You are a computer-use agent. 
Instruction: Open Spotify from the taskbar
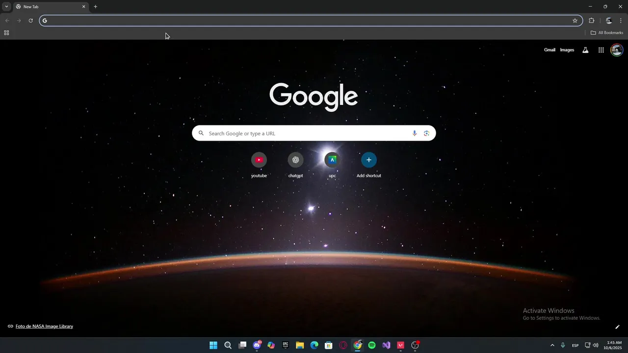coord(372,345)
